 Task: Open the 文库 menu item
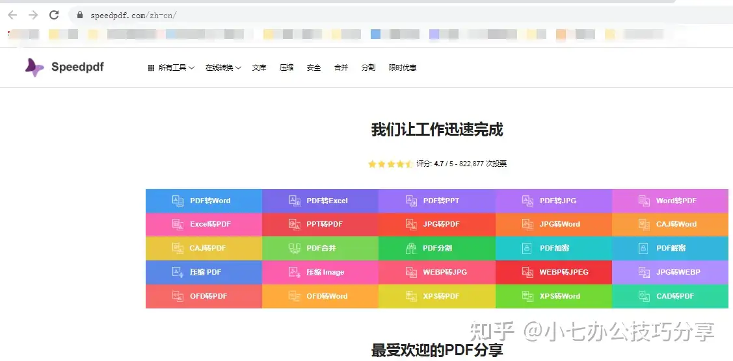pyautogui.click(x=259, y=68)
